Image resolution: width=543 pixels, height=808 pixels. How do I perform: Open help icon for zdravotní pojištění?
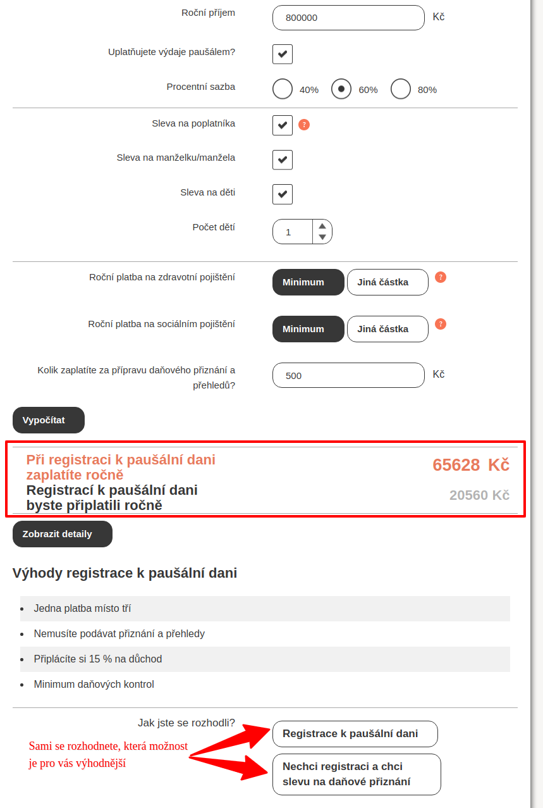(441, 277)
